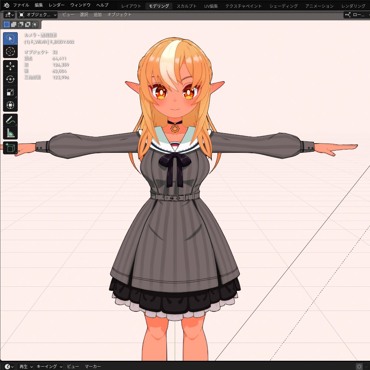This screenshot has width=370, height=370.
Task: Open the レンダー menu
Action: 57,5
